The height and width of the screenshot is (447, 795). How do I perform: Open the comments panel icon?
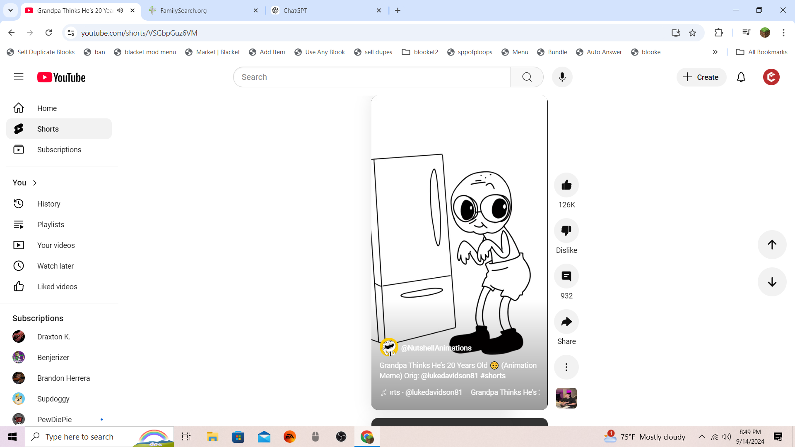[566, 276]
